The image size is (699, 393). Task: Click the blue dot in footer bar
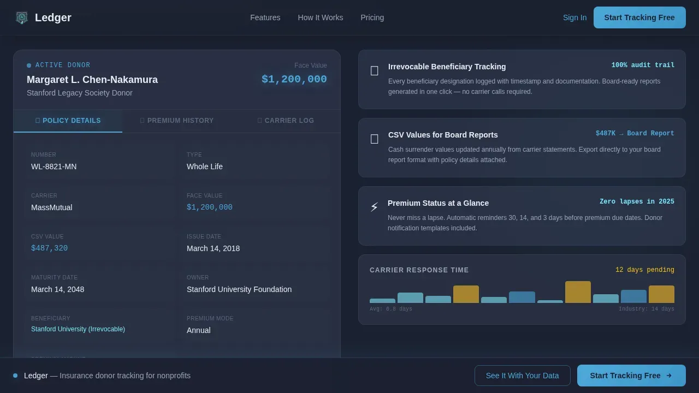(x=15, y=376)
